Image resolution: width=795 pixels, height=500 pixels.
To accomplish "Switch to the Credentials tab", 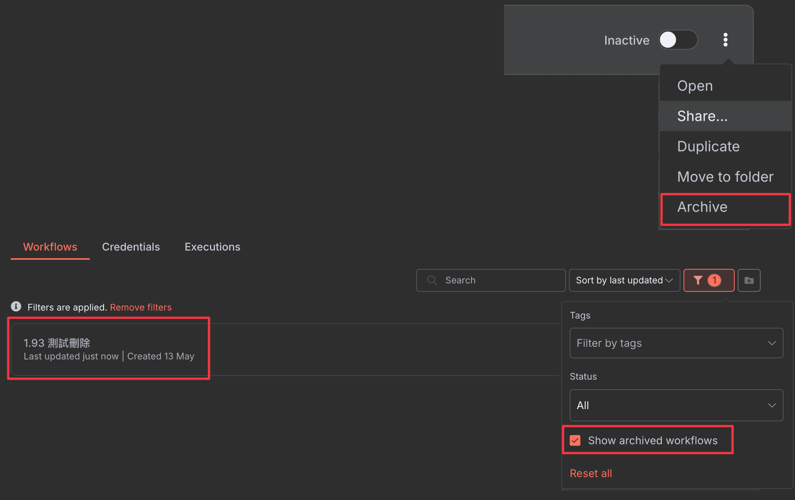I will point(131,247).
